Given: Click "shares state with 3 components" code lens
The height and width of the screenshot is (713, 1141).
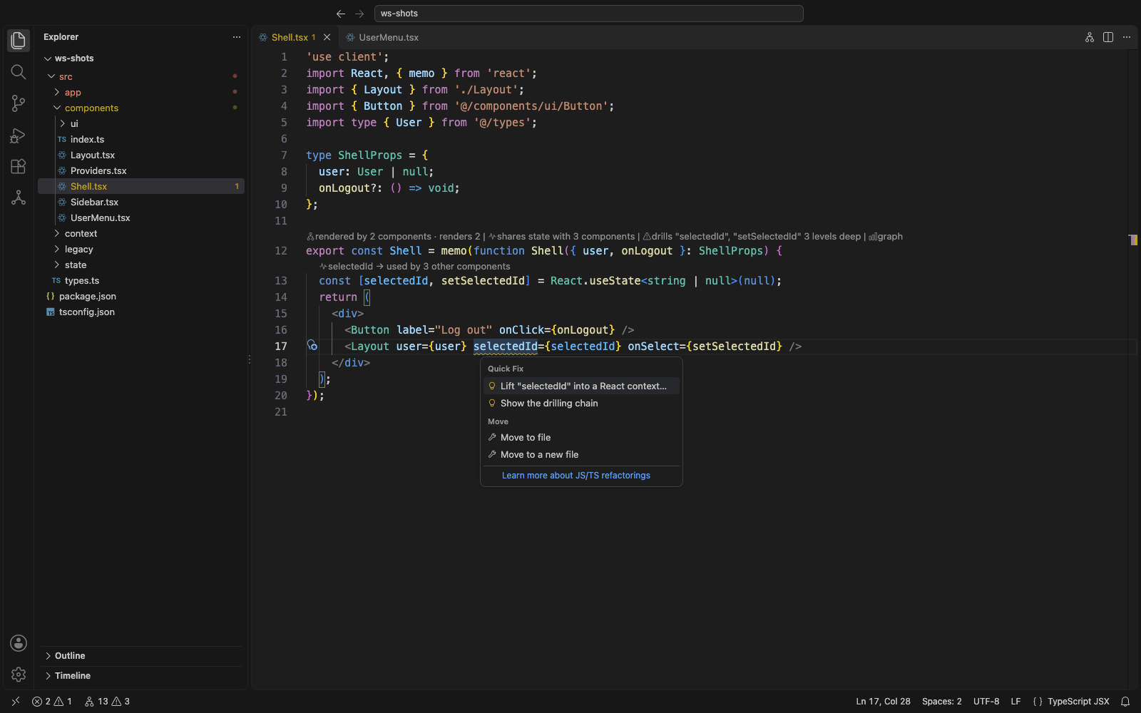Looking at the screenshot, I should [x=562, y=236].
